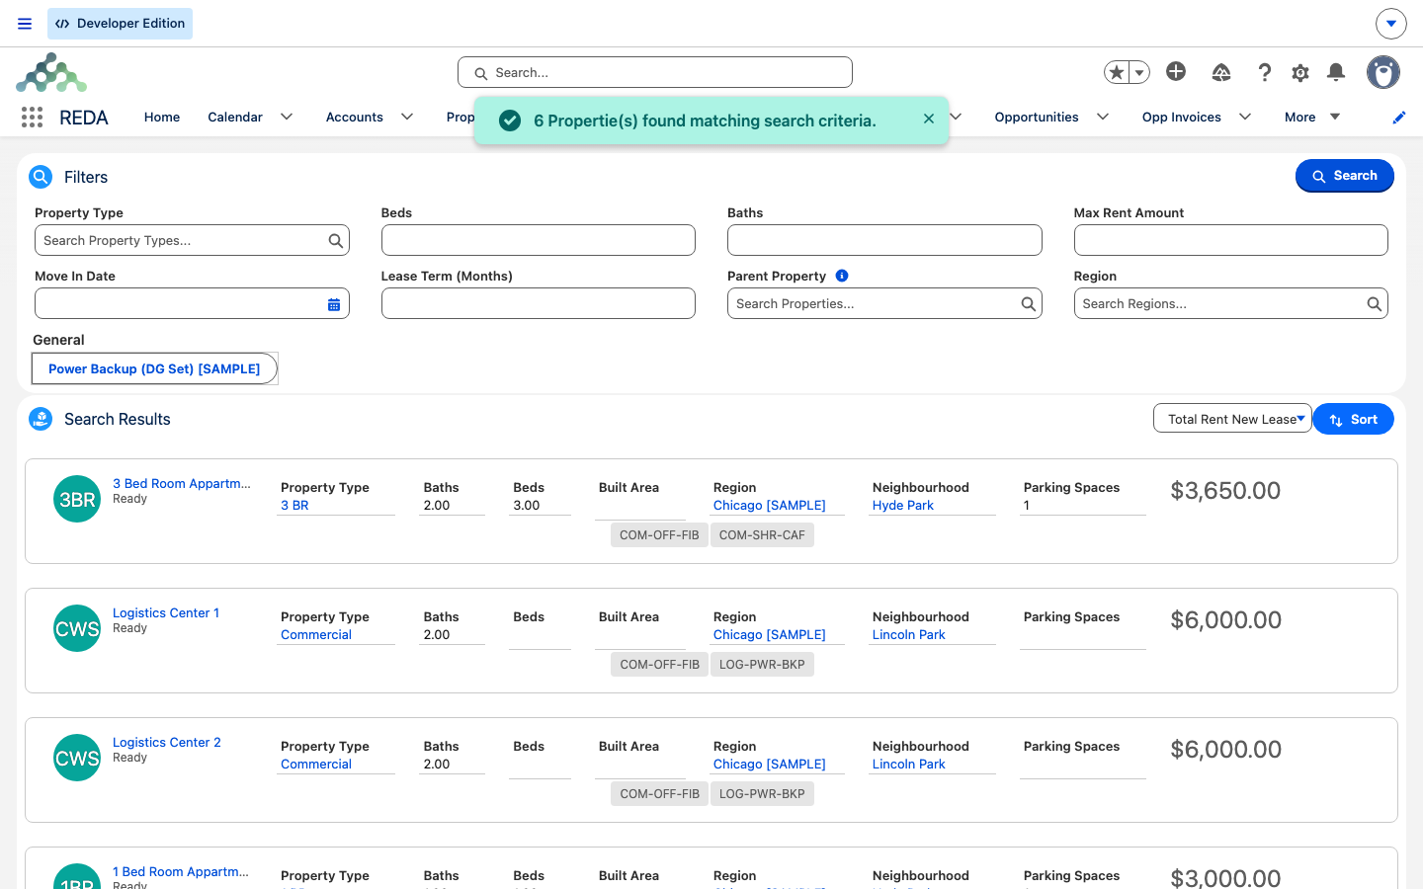Click the Logistics Center 1 CWS avatar

point(77,628)
